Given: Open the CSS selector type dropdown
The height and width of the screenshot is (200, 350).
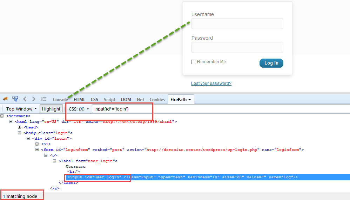Looking at the screenshot, I should coord(79,109).
